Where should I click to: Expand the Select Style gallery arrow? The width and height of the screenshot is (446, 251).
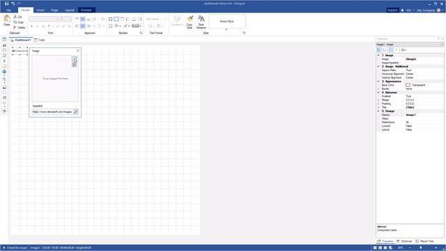[x=226, y=29]
